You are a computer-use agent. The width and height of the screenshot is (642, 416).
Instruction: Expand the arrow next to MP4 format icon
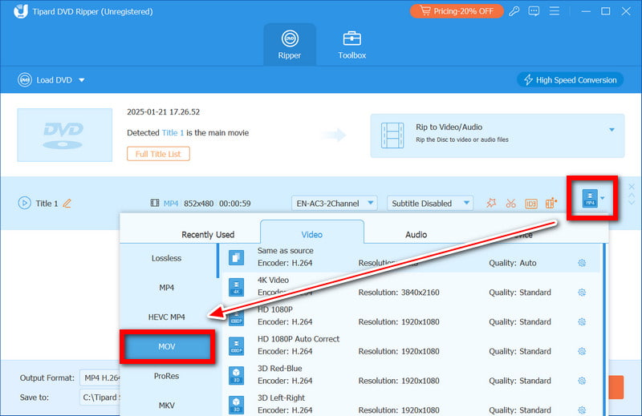click(x=603, y=198)
